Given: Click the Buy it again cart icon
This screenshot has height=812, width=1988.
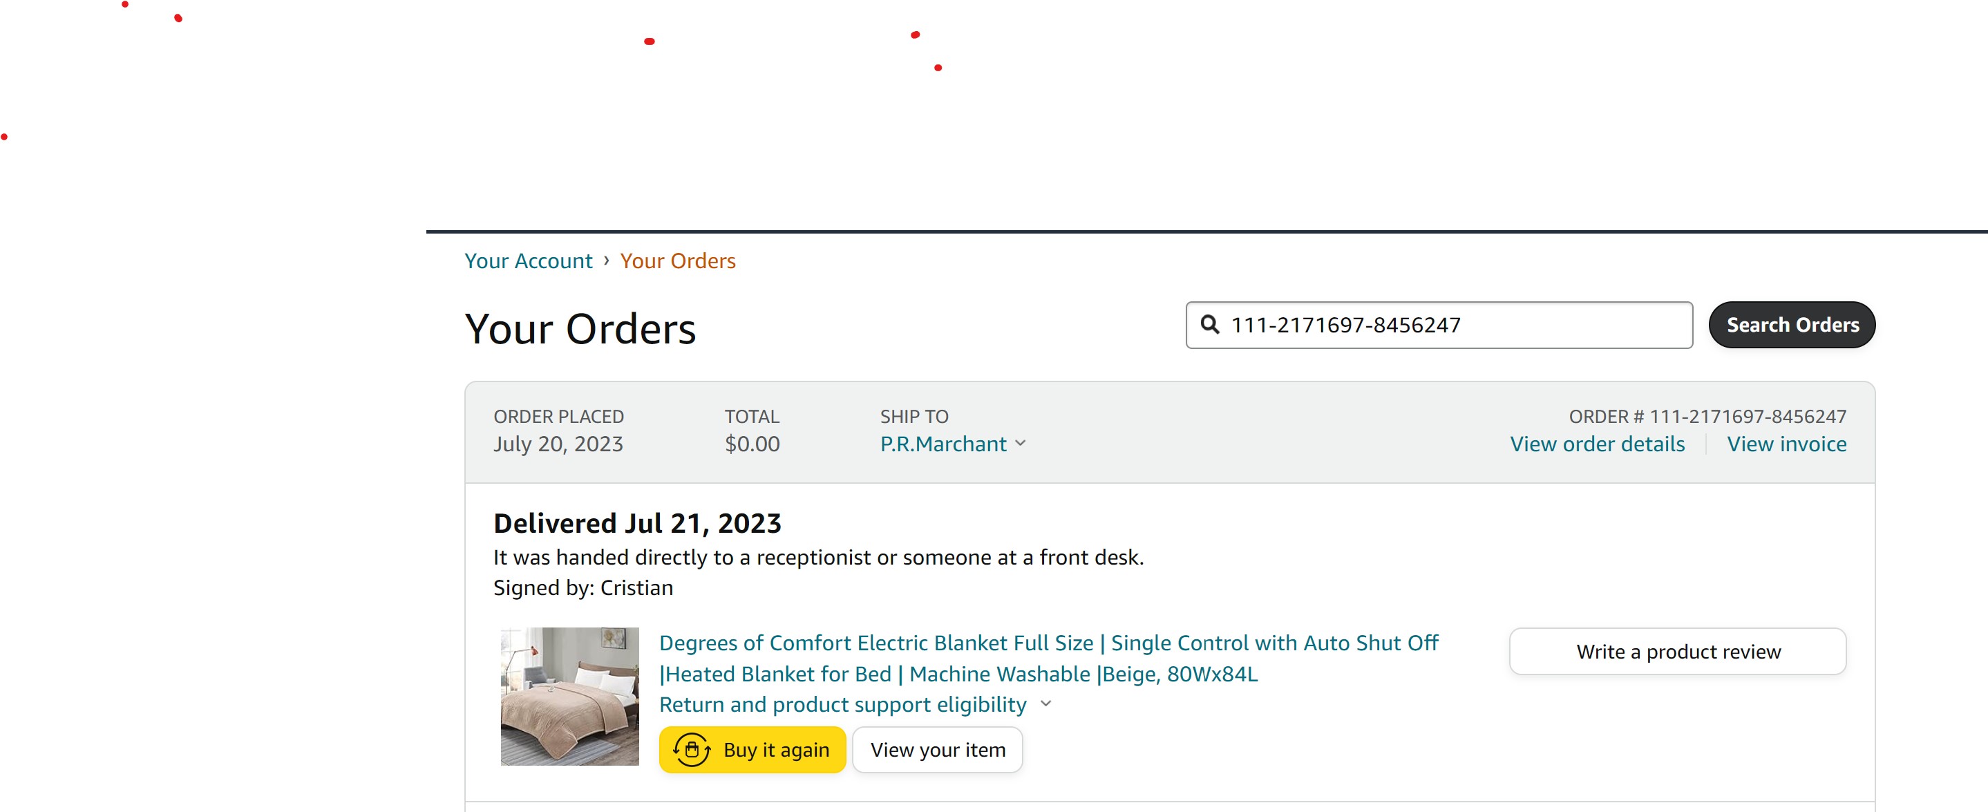Looking at the screenshot, I should (x=692, y=750).
